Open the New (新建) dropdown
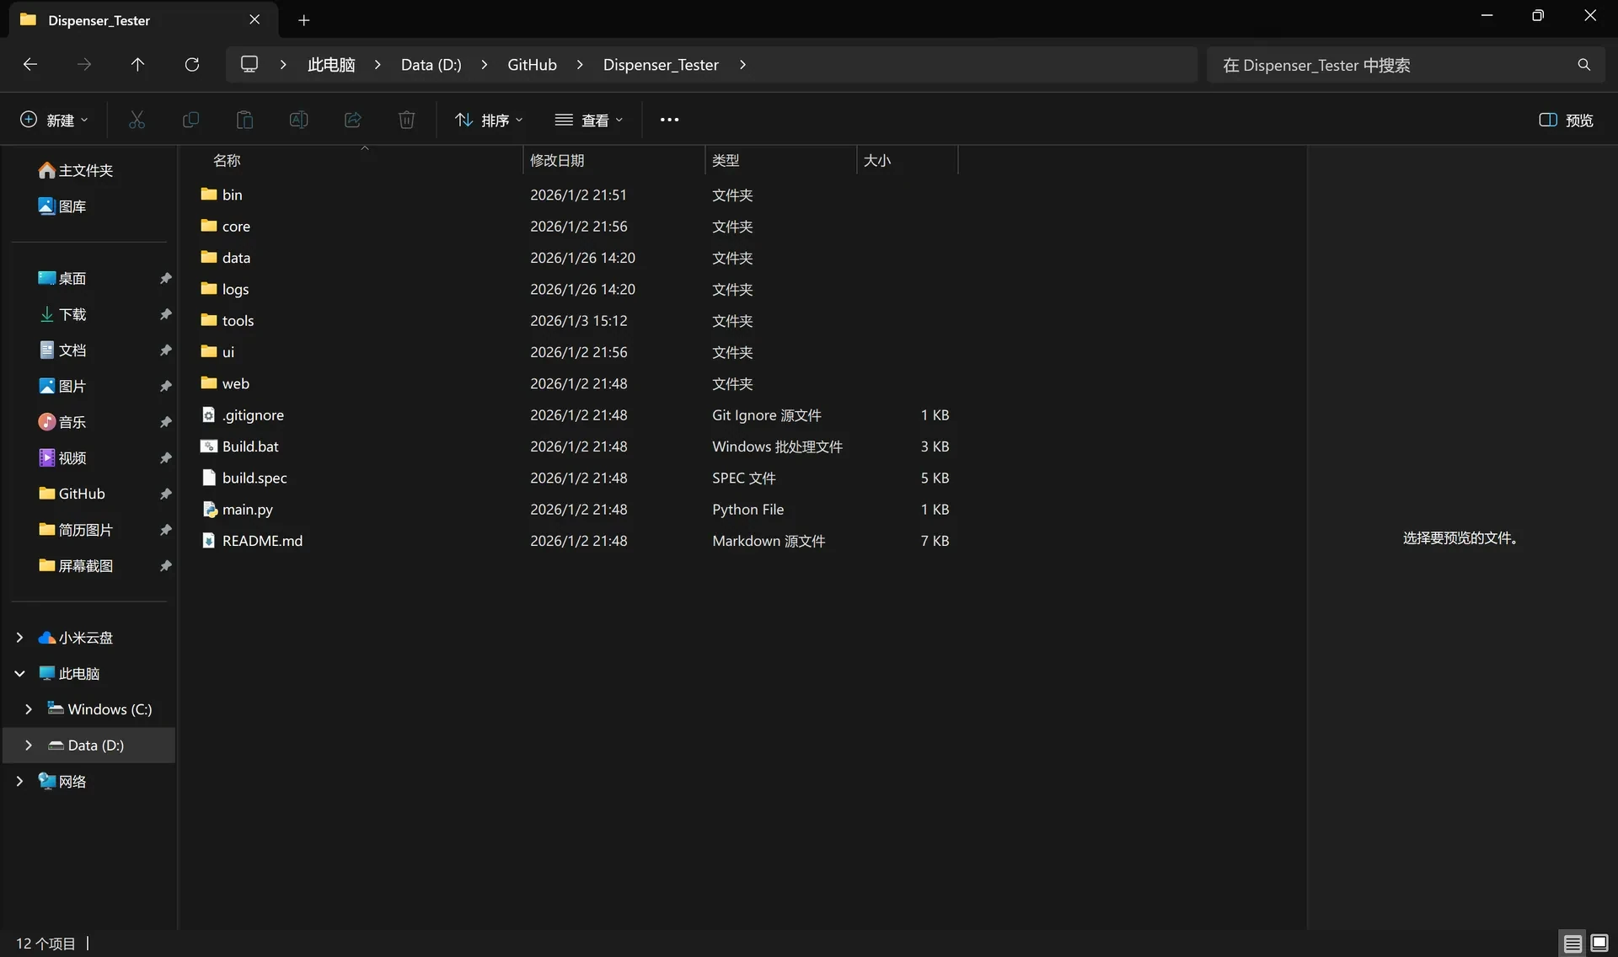This screenshot has width=1618, height=957. click(54, 120)
